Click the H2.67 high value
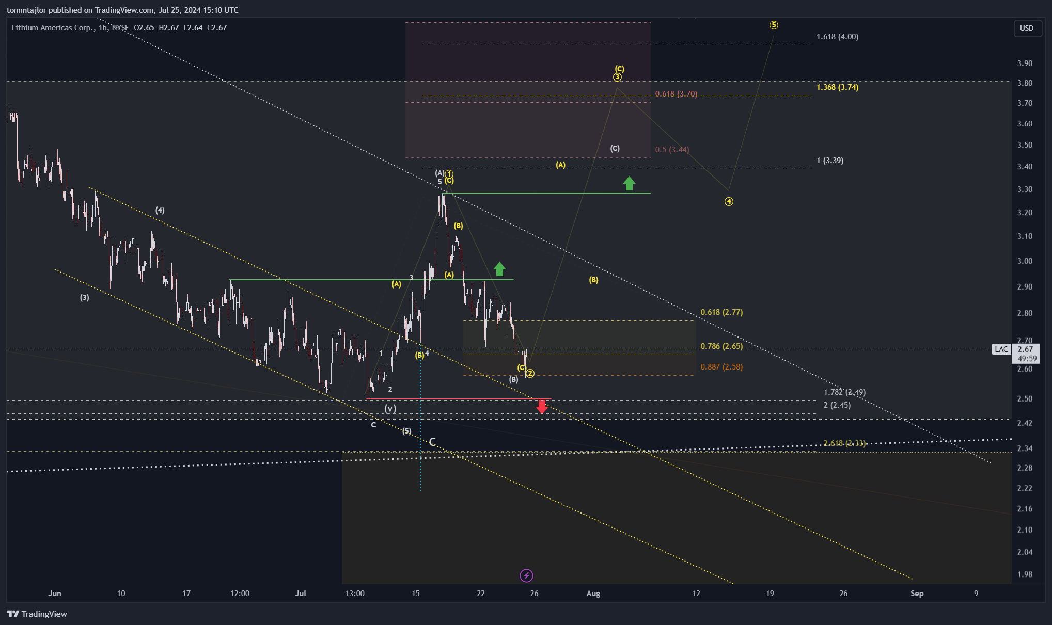The height and width of the screenshot is (625, 1052). (x=169, y=28)
